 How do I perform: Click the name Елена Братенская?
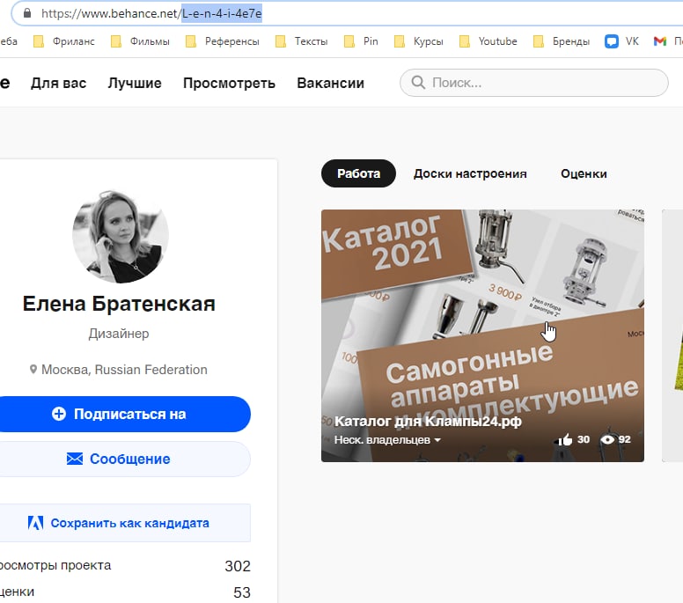119,304
